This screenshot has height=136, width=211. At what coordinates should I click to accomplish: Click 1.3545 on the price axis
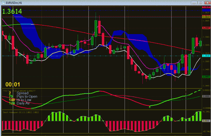pyautogui.click(x=206, y=45)
